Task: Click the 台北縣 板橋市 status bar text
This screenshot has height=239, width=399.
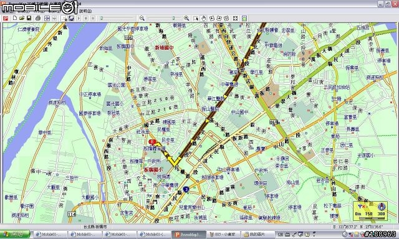Action: [95, 227]
